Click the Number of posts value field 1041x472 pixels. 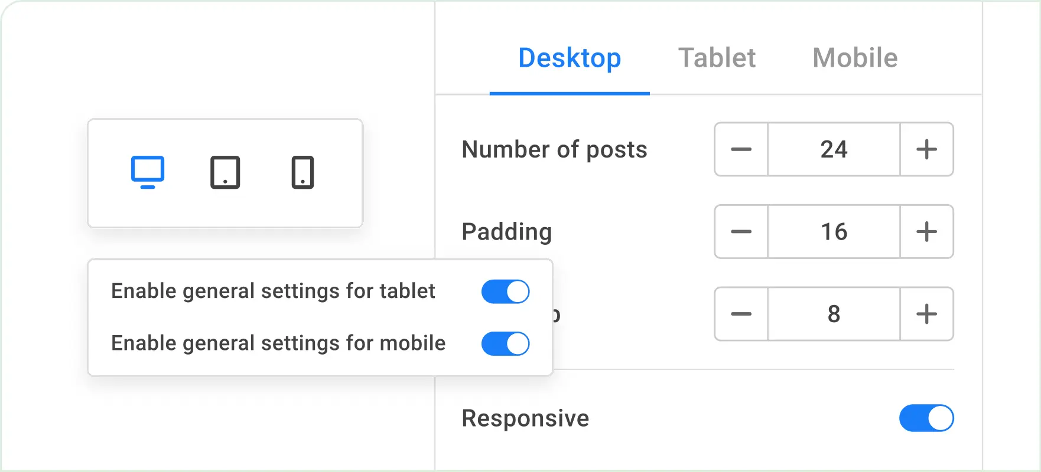(833, 150)
